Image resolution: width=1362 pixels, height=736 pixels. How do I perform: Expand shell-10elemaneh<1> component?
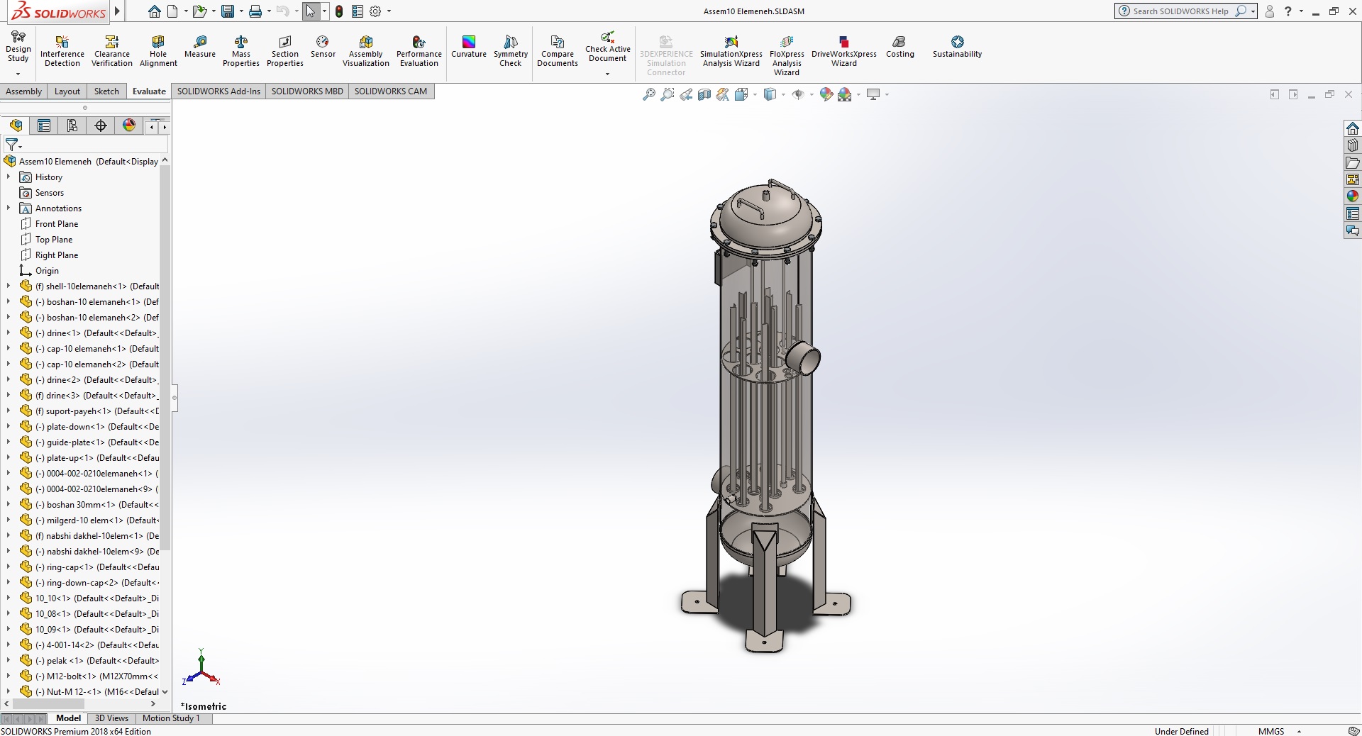pos(9,286)
